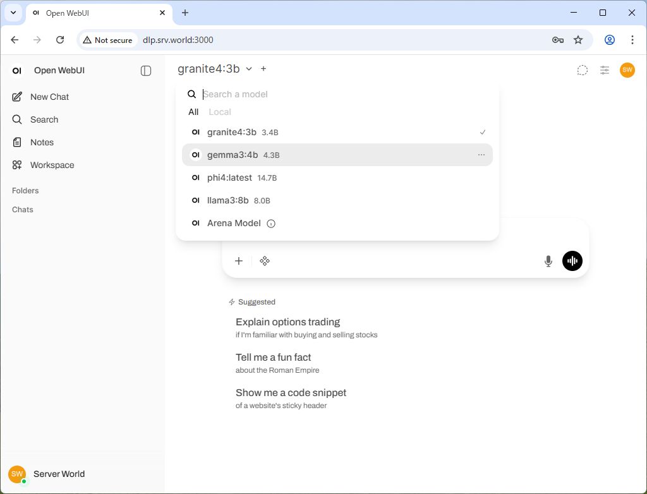The image size is (647, 494).
Task: Start a New Chat from sidebar
Action: click(49, 97)
